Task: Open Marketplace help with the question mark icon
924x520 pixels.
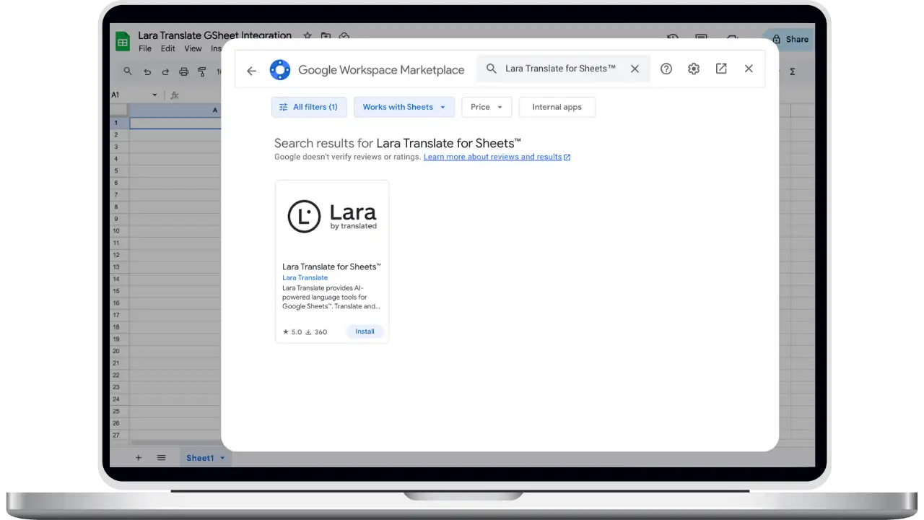Action: click(x=666, y=68)
